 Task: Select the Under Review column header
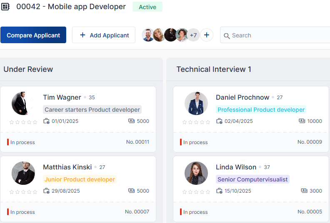pos(28,69)
